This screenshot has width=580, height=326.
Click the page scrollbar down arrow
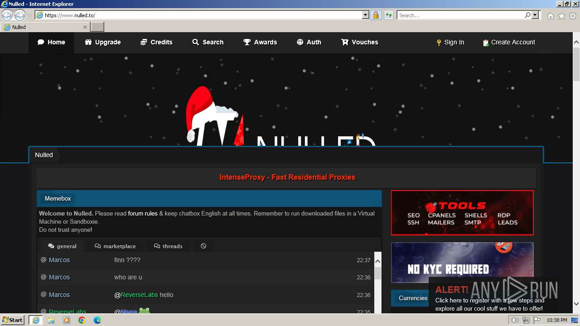(x=576, y=304)
